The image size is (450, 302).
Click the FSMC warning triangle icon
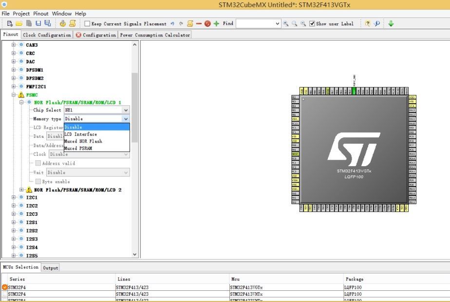pos(21,94)
